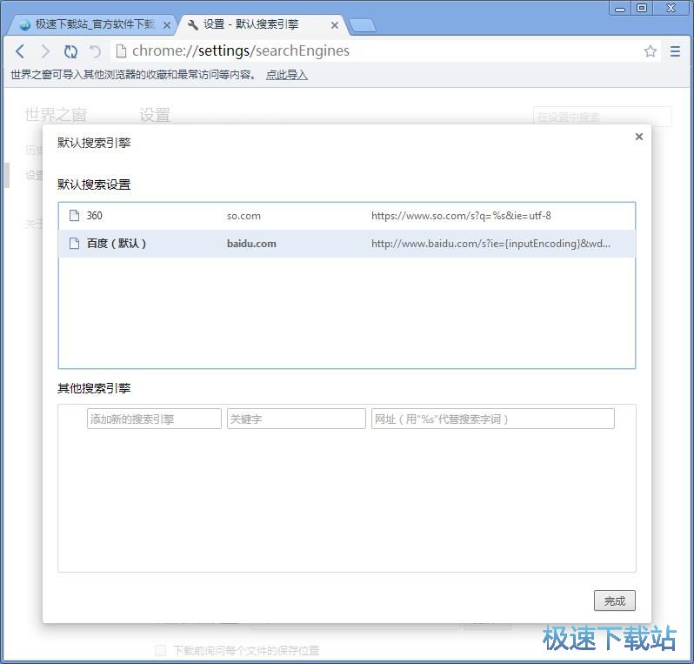Screen dimensions: 694x664
Task: Close the 极速下载站 tab
Action: click(167, 26)
